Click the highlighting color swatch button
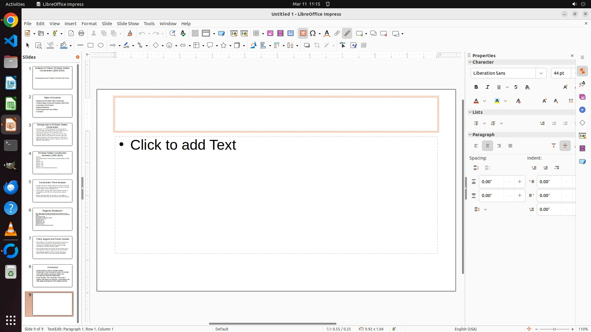The height and width of the screenshot is (332, 591). (x=497, y=101)
